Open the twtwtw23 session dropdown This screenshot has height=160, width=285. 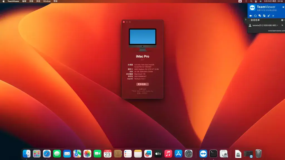(x=277, y=25)
